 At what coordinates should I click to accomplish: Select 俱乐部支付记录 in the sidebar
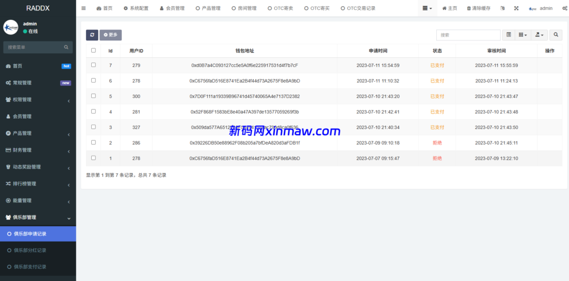[38, 267]
